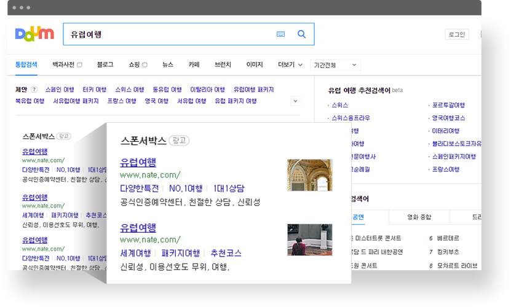Viewport: 511px width, 307px height.
Task: Switch to the 카페 tab
Action: [194, 64]
